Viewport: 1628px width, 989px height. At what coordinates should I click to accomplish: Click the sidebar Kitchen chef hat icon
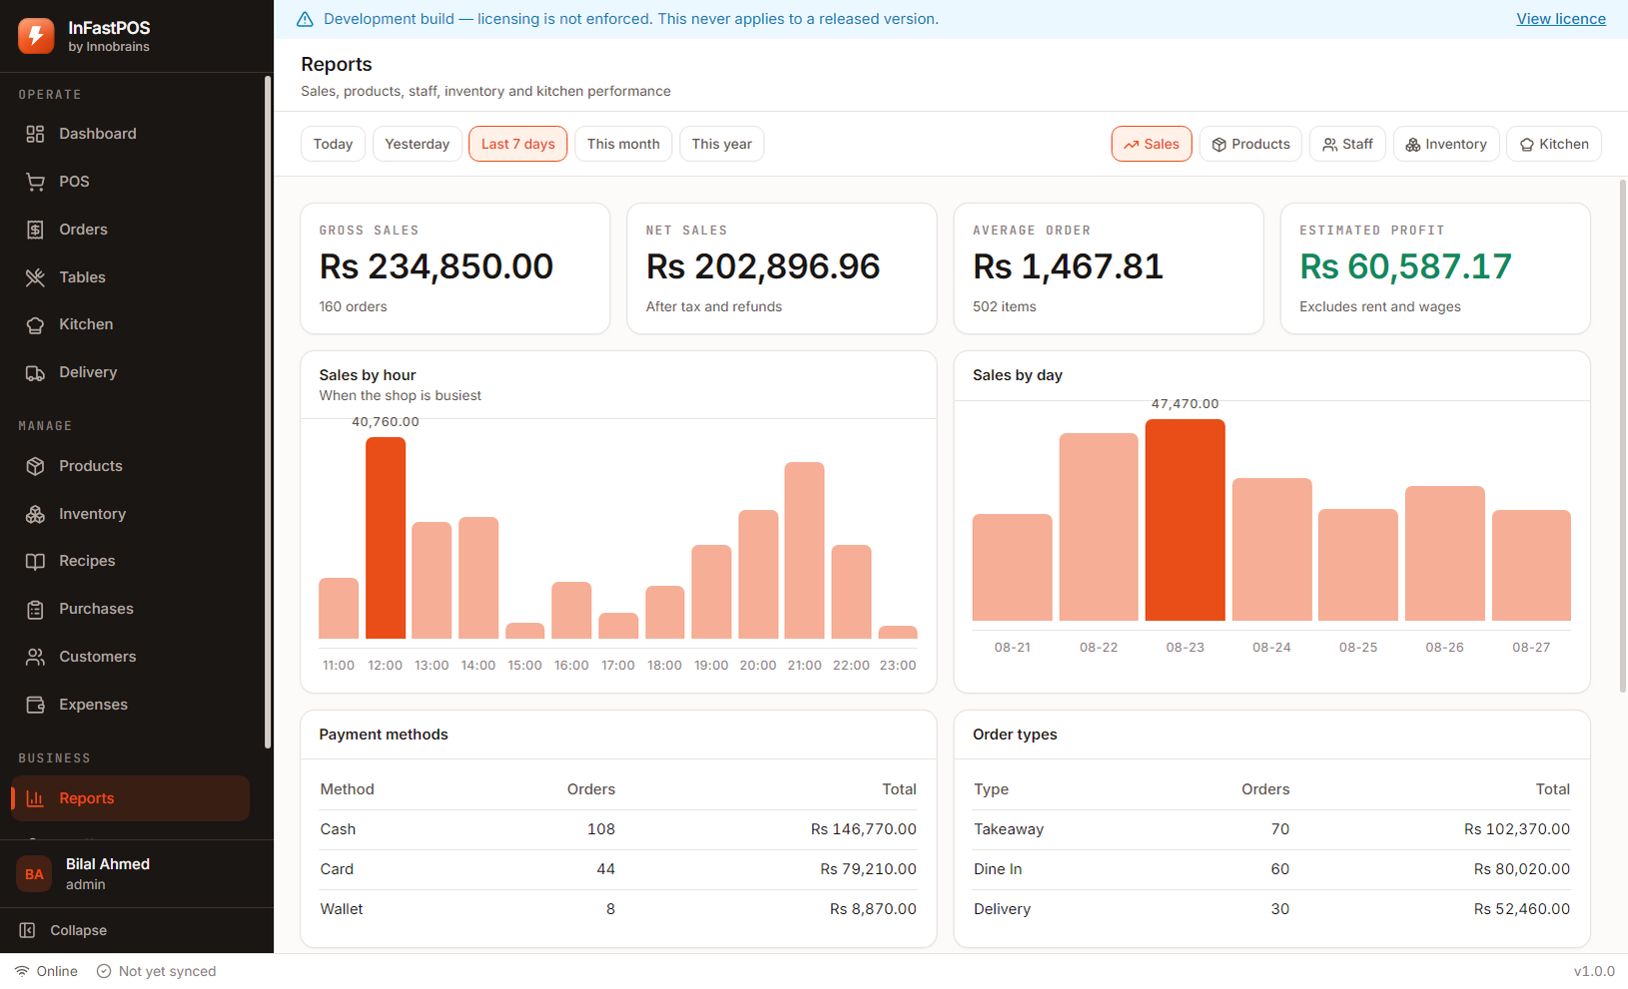[x=35, y=324]
